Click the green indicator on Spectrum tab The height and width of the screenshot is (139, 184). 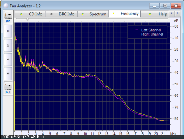[82, 14]
